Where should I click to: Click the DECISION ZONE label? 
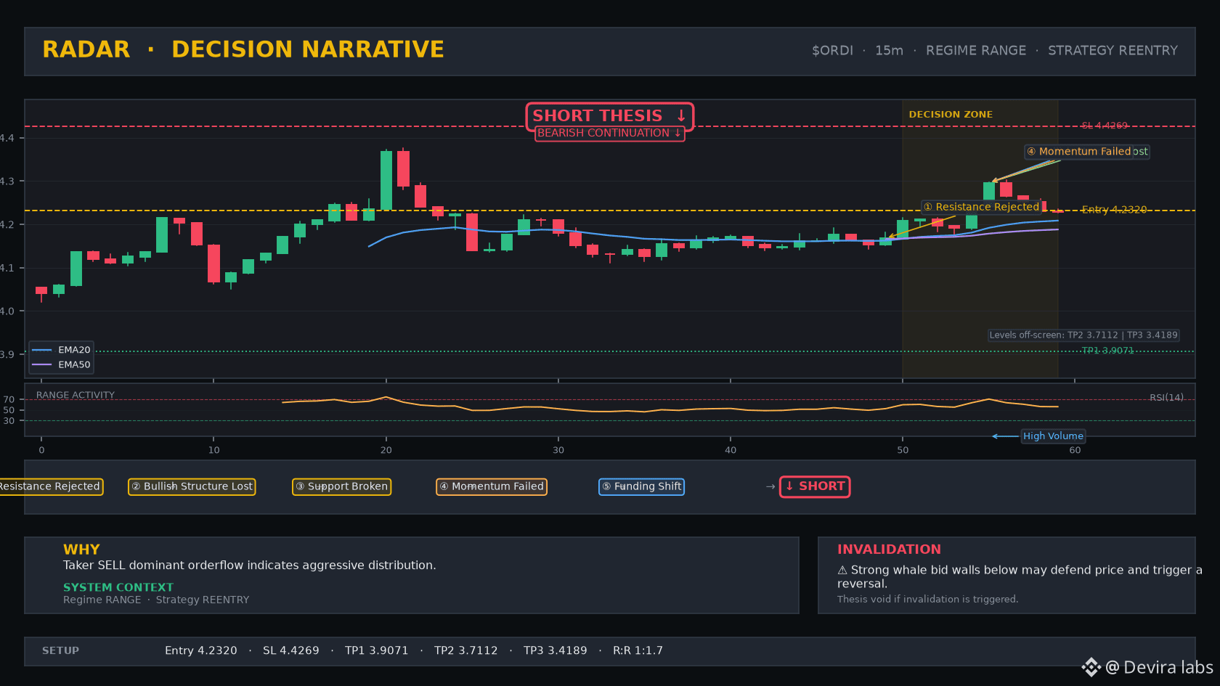coord(951,115)
